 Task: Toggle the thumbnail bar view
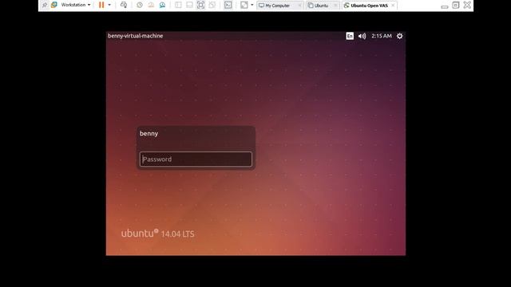tap(189, 5)
